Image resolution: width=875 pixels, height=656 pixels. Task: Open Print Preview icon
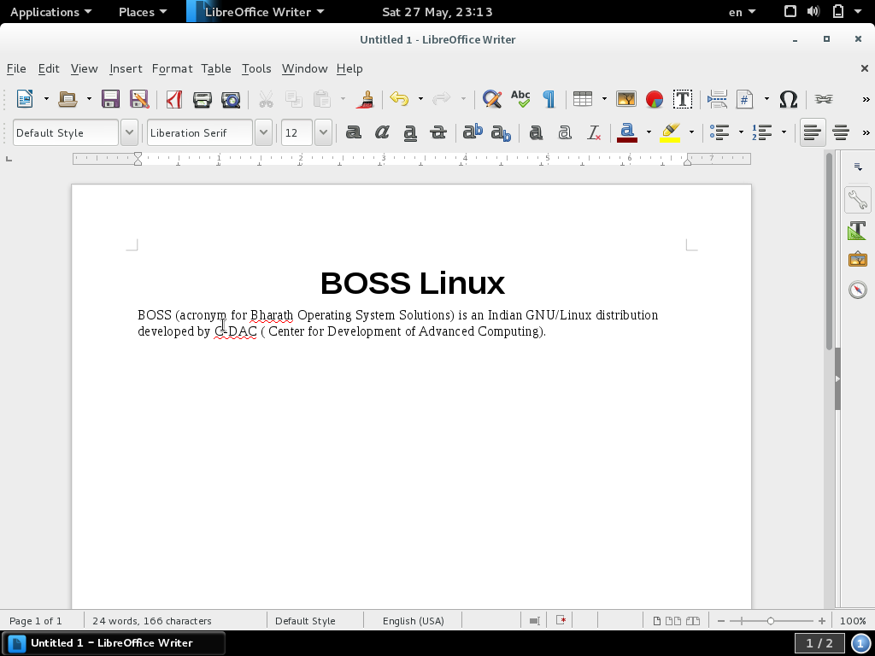click(x=231, y=99)
